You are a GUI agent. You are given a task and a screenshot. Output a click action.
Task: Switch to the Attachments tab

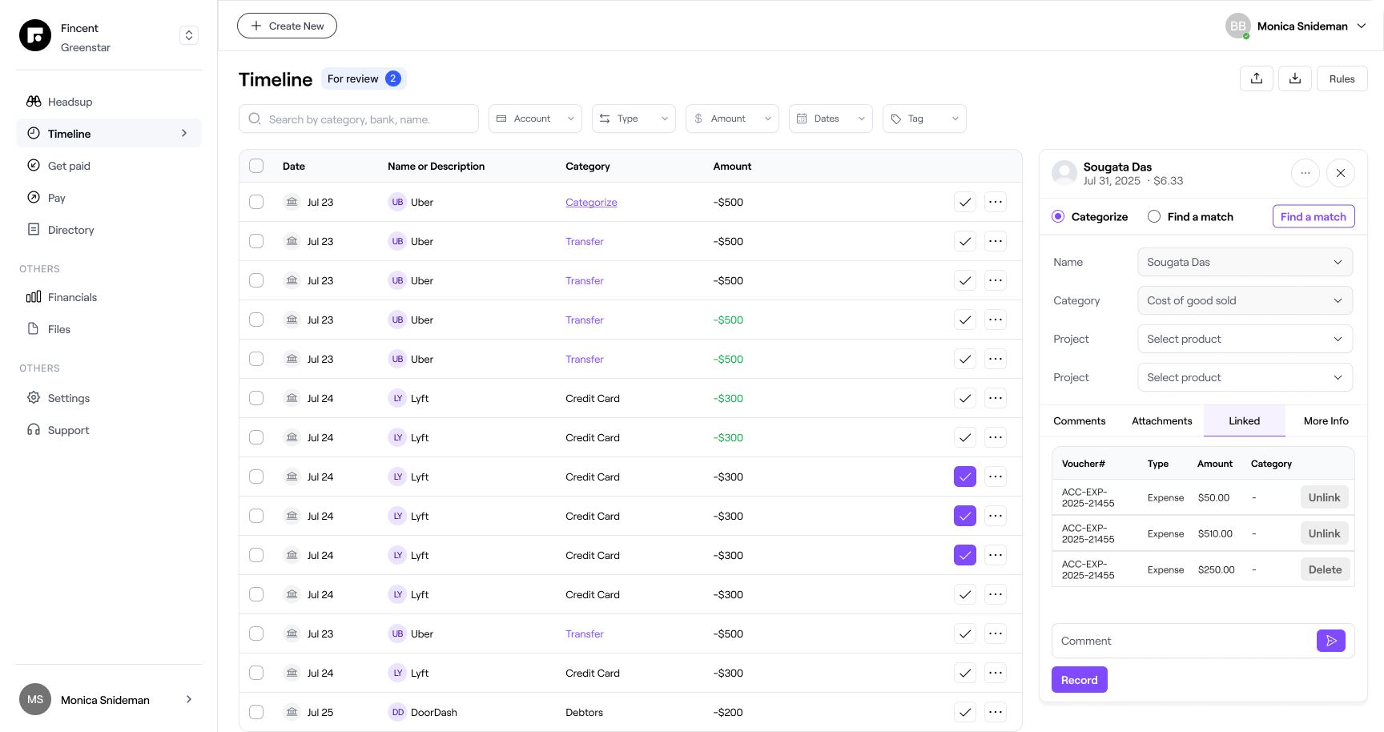1161,420
